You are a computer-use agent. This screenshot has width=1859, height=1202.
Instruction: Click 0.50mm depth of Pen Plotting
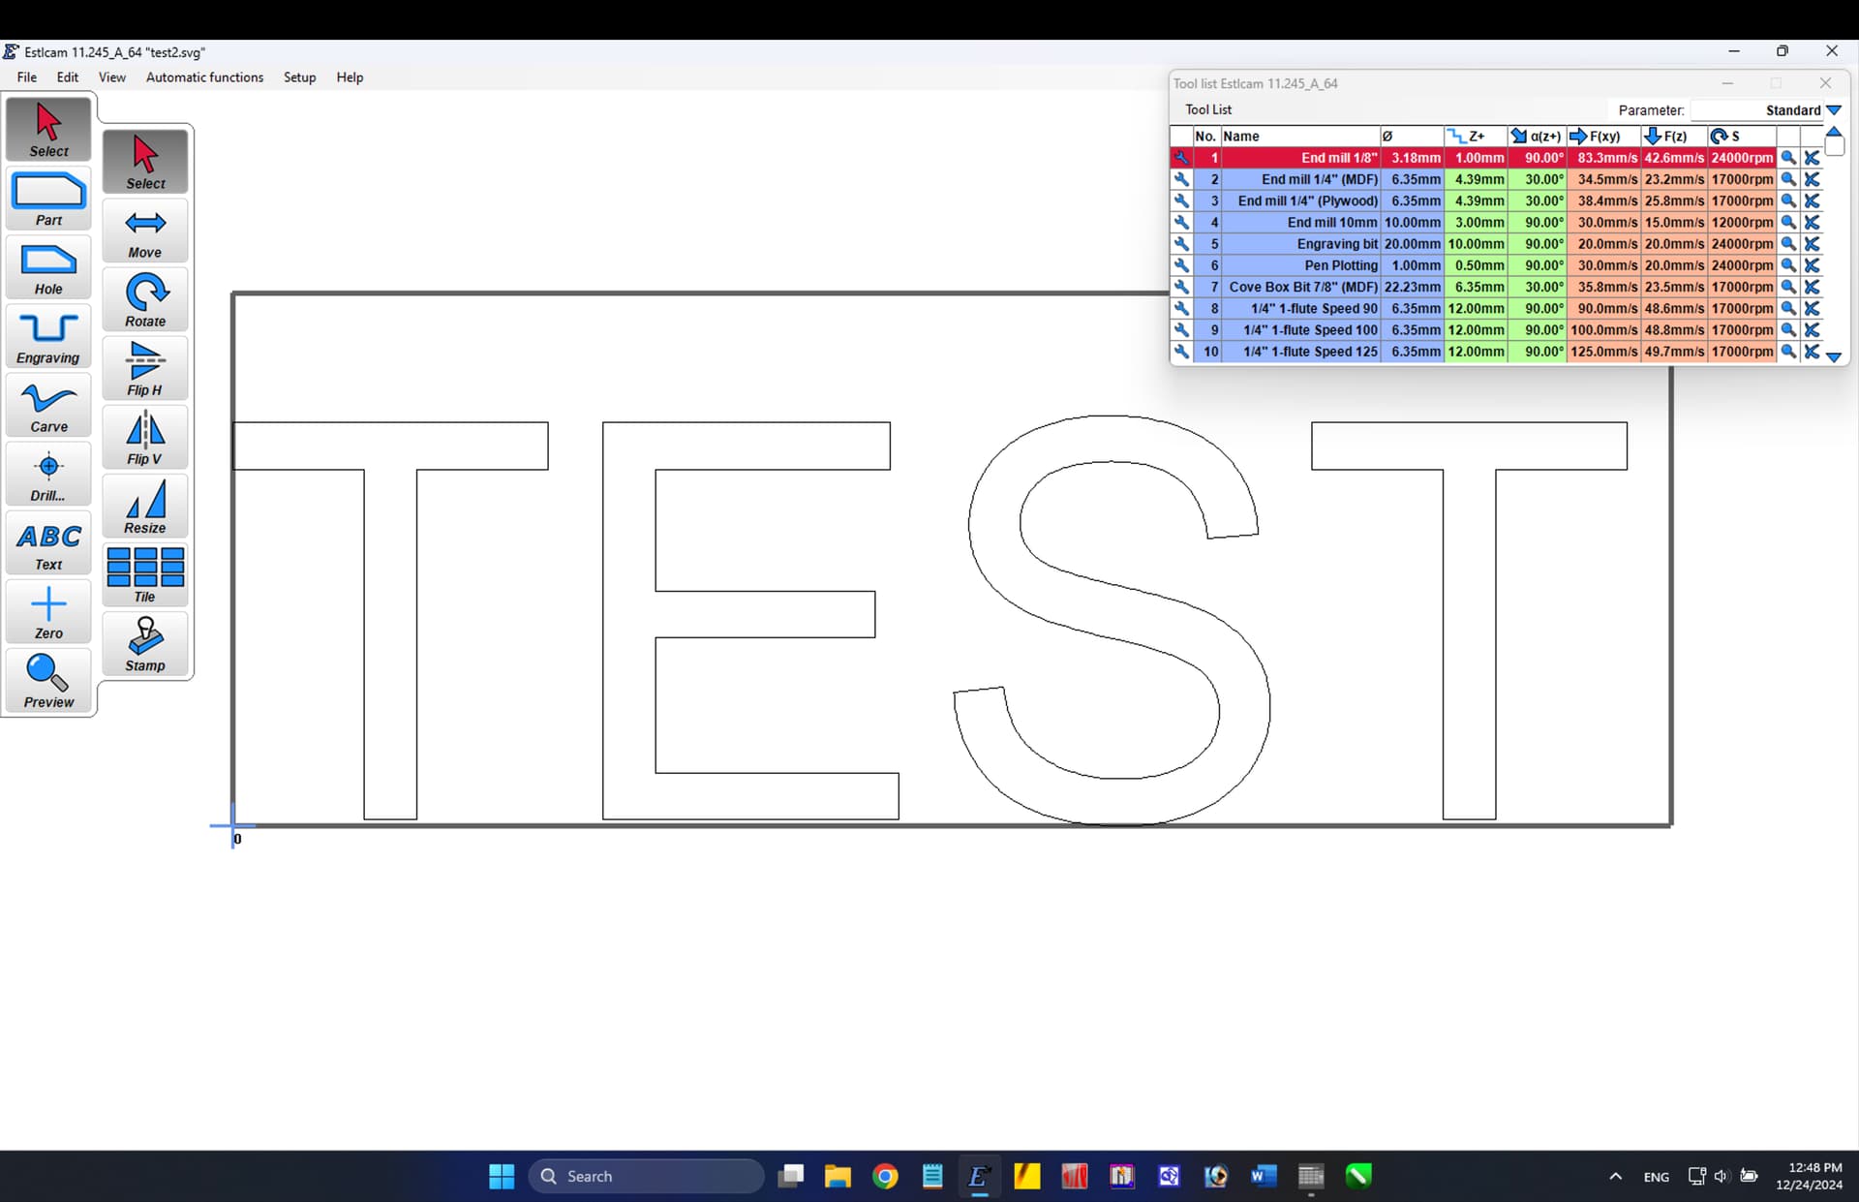point(1476,265)
